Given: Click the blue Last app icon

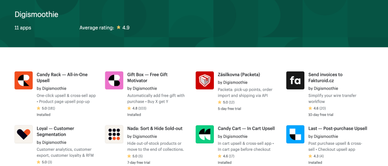Looking at the screenshot, I should [x=295, y=134].
